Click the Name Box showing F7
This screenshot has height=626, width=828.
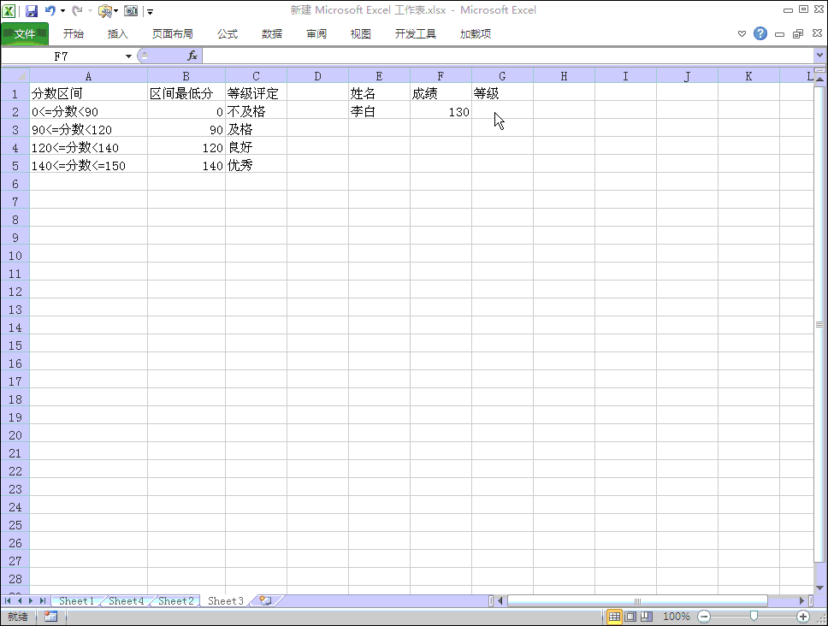[62, 56]
